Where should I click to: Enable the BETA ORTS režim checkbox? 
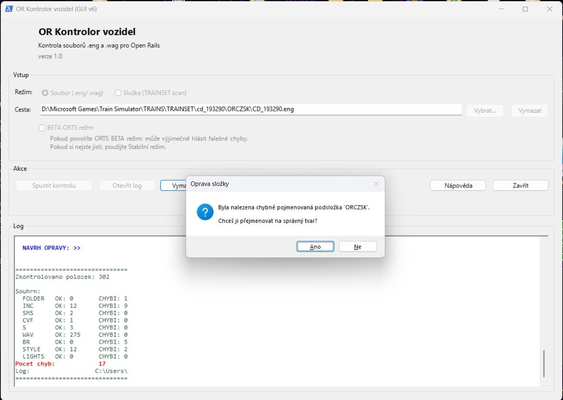(42, 128)
